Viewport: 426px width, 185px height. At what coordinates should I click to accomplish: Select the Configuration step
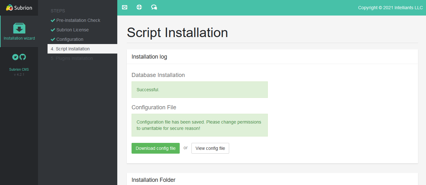70,39
